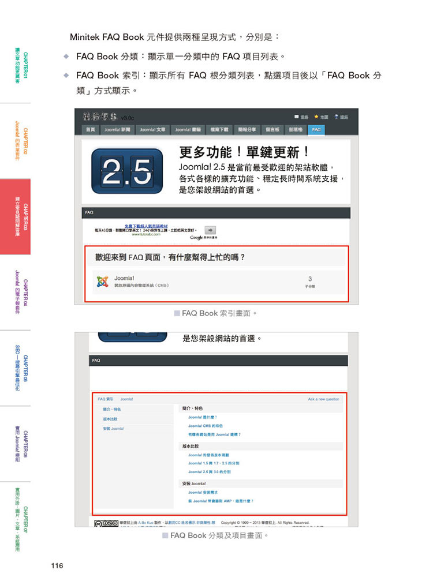Click the question-mark help icon in header

point(337,117)
